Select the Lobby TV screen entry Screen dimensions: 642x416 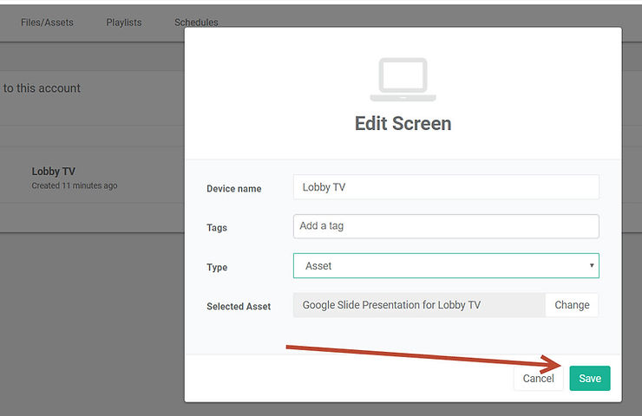(x=54, y=172)
